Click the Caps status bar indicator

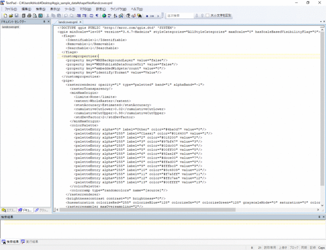click(321, 247)
